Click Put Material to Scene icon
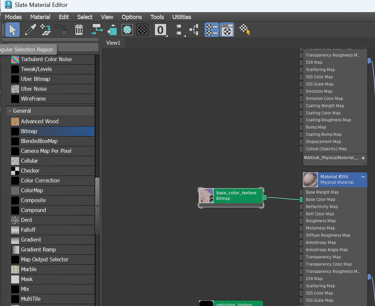This screenshot has width=375, height=306. 46,30
